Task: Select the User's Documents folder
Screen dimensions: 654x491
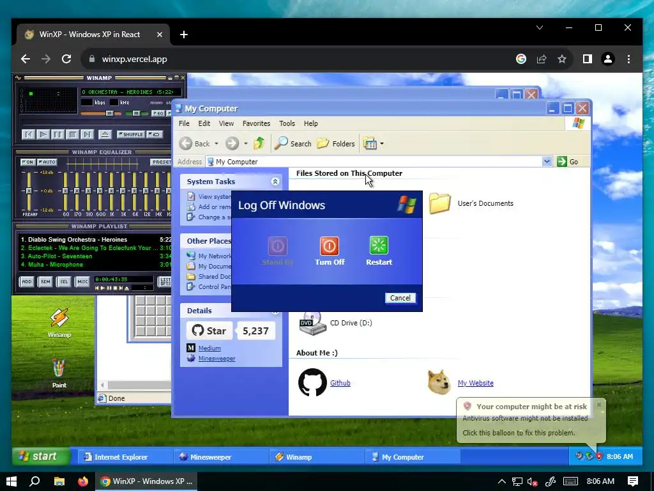Action: tap(439, 203)
